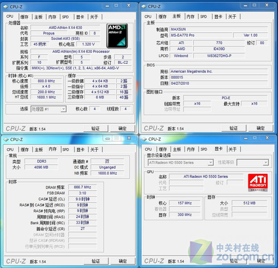Click the Propus code name field
The width and height of the screenshot is (278, 268).
tap(49, 33)
